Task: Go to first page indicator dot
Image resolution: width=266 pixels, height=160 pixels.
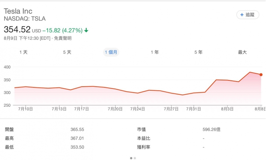Action: 131,158
